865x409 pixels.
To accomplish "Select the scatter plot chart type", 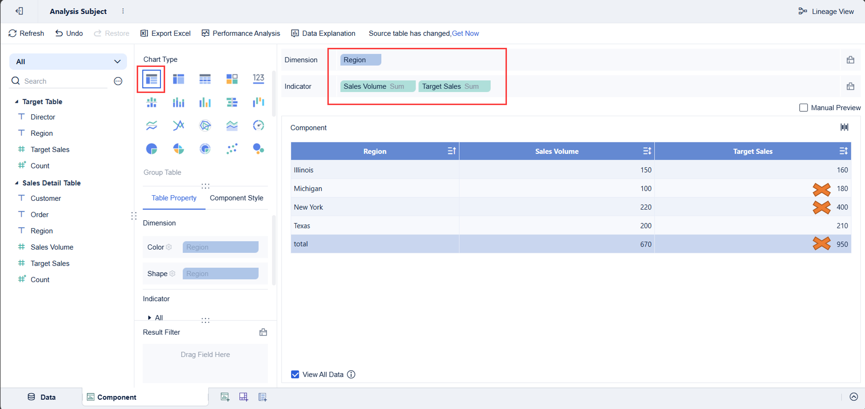I will [x=232, y=149].
